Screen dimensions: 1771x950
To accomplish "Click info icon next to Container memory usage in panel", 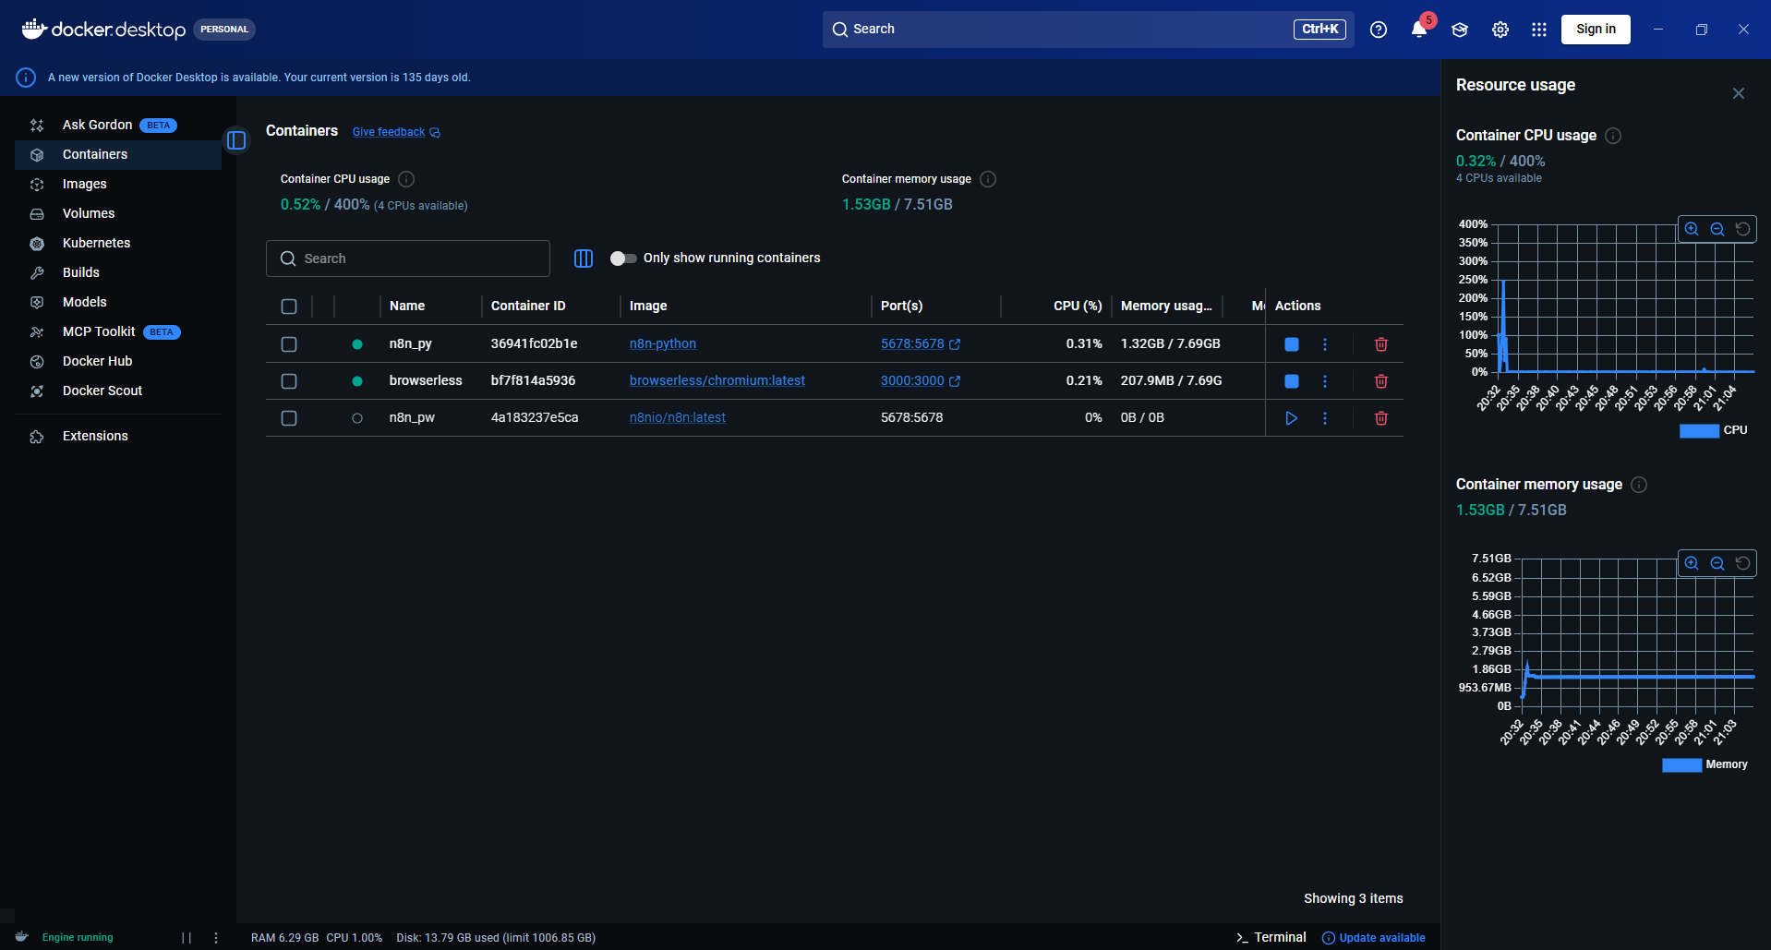I will point(1639,485).
